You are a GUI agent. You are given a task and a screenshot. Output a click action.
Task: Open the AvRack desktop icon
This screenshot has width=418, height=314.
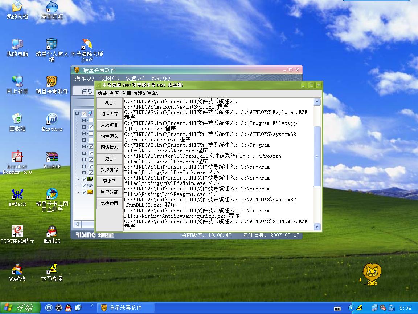point(17,194)
